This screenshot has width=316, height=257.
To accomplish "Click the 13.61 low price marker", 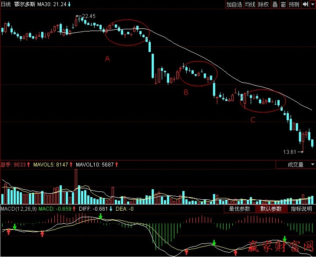I will [290, 152].
